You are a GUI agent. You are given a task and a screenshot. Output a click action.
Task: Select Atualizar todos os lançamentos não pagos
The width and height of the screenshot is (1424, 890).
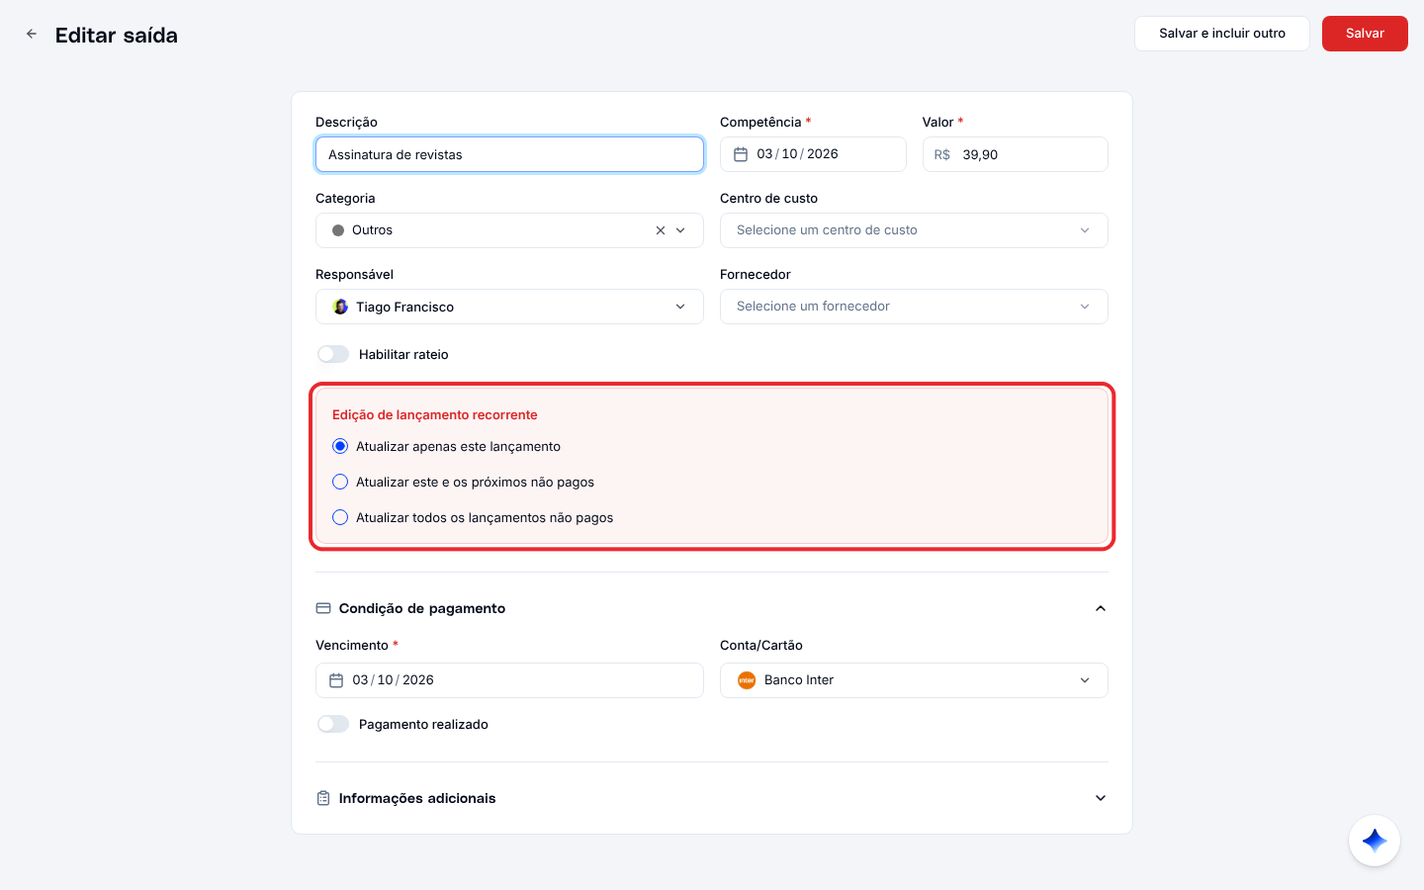click(340, 517)
